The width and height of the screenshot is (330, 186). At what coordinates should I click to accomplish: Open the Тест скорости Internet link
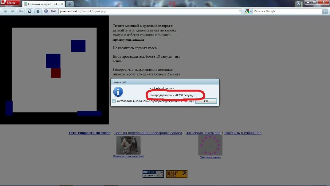(x=89, y=133)
